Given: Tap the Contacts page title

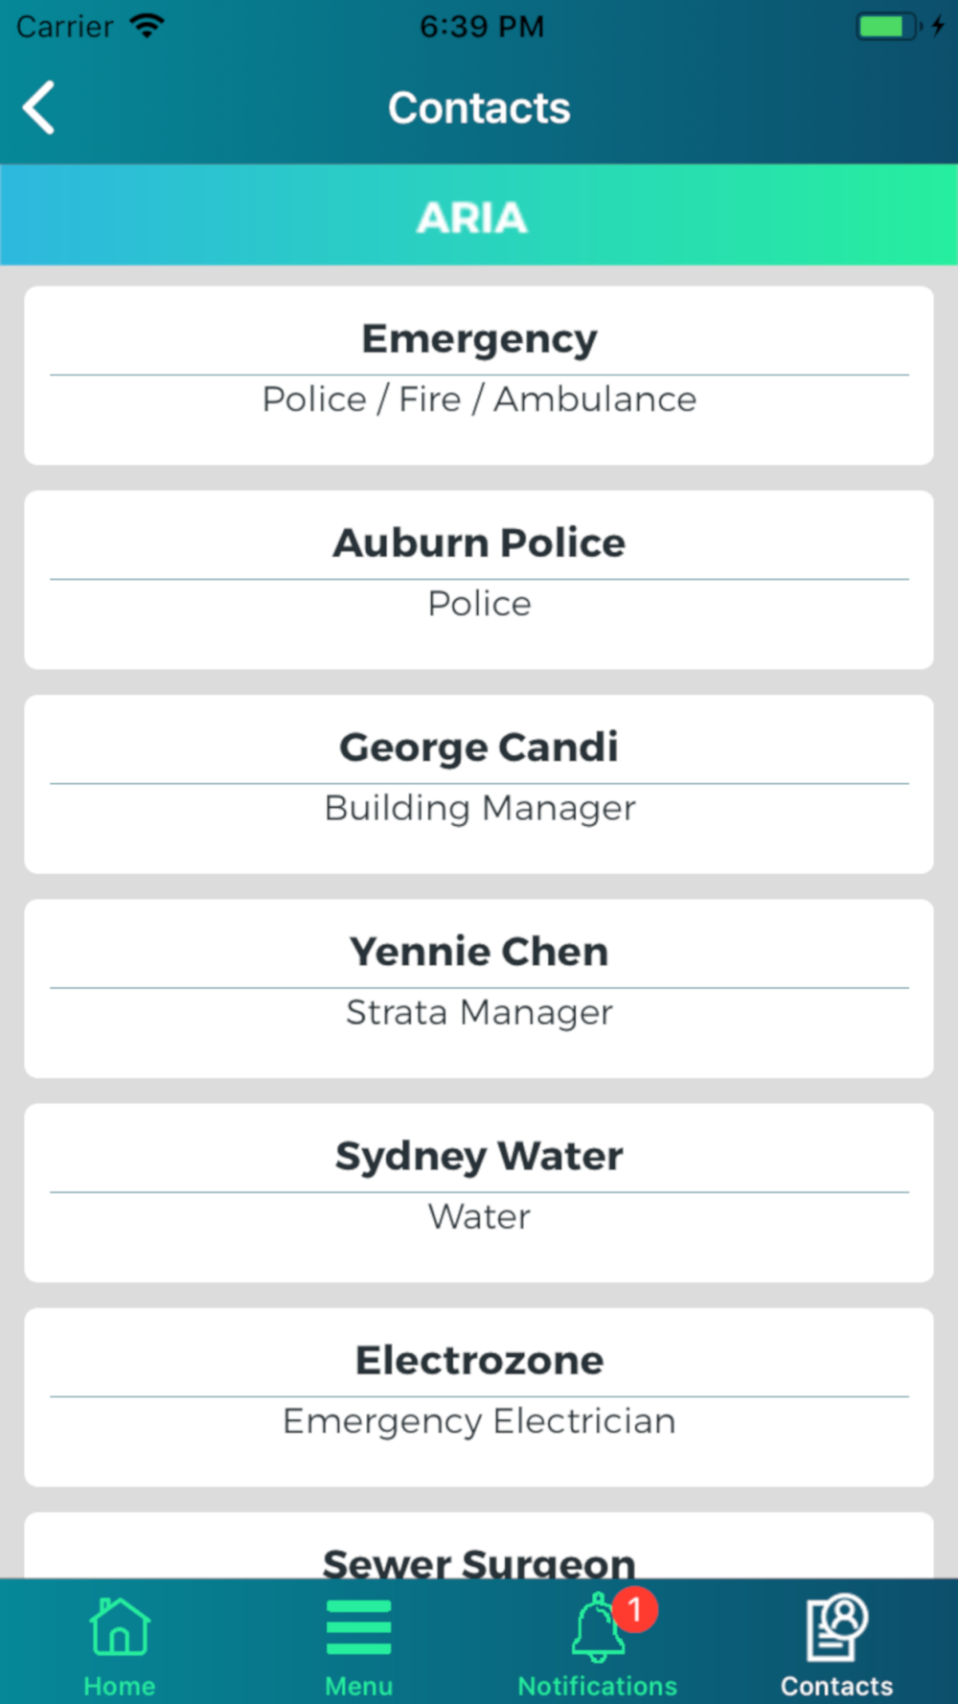Looking at the screenshot, I should (x=479, y=107).
